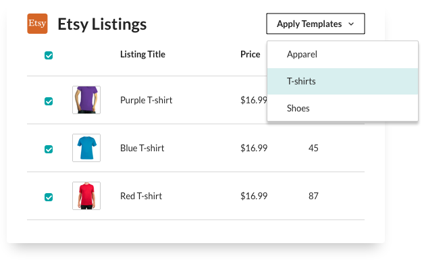Select the T-shirts template option
This screenshot has height=260, width=422.
342,81
